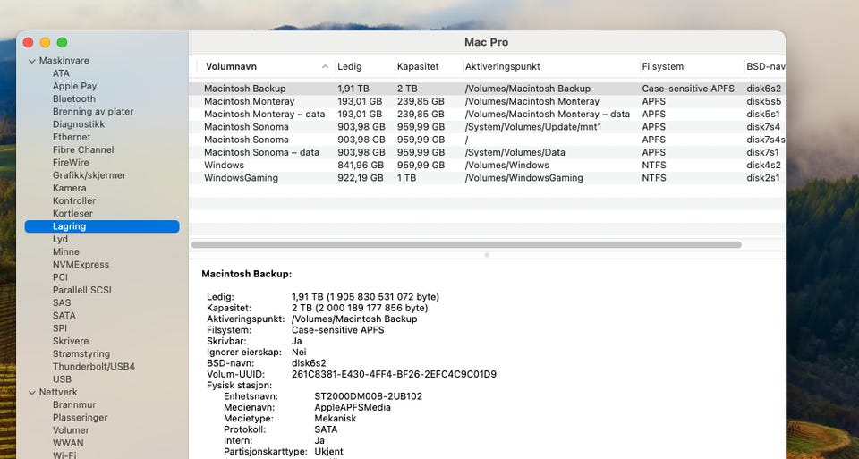859x459 pixels.
Task: Click the pane splitter handle dot
Action: [x=487, y=255]
